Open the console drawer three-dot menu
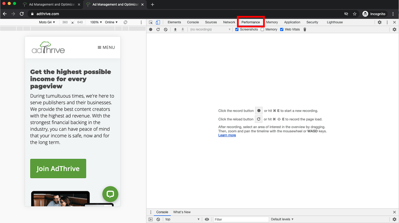 point(151,212)
